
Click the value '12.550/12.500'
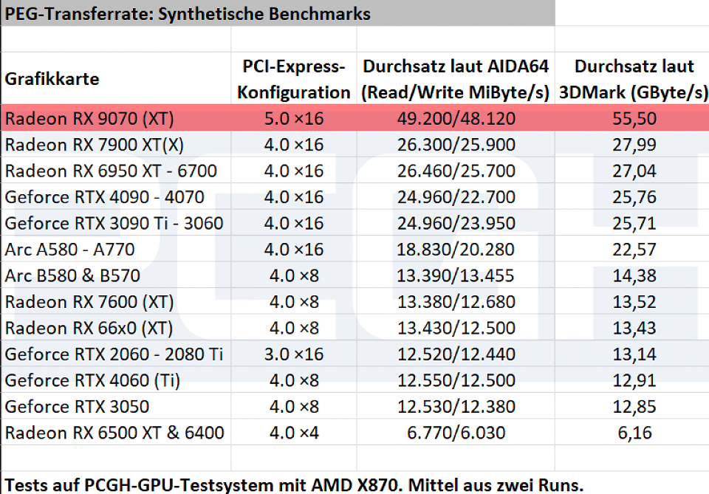click(456, 380)
